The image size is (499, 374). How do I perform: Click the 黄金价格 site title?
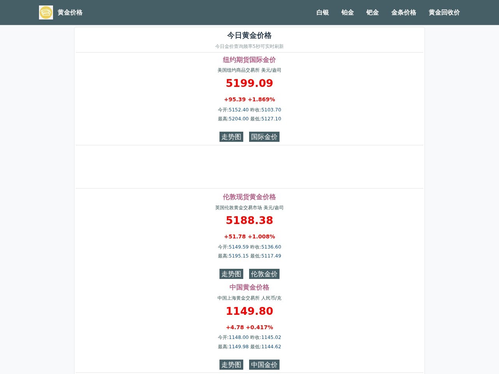pyautogui.click(x=70, y=12)
